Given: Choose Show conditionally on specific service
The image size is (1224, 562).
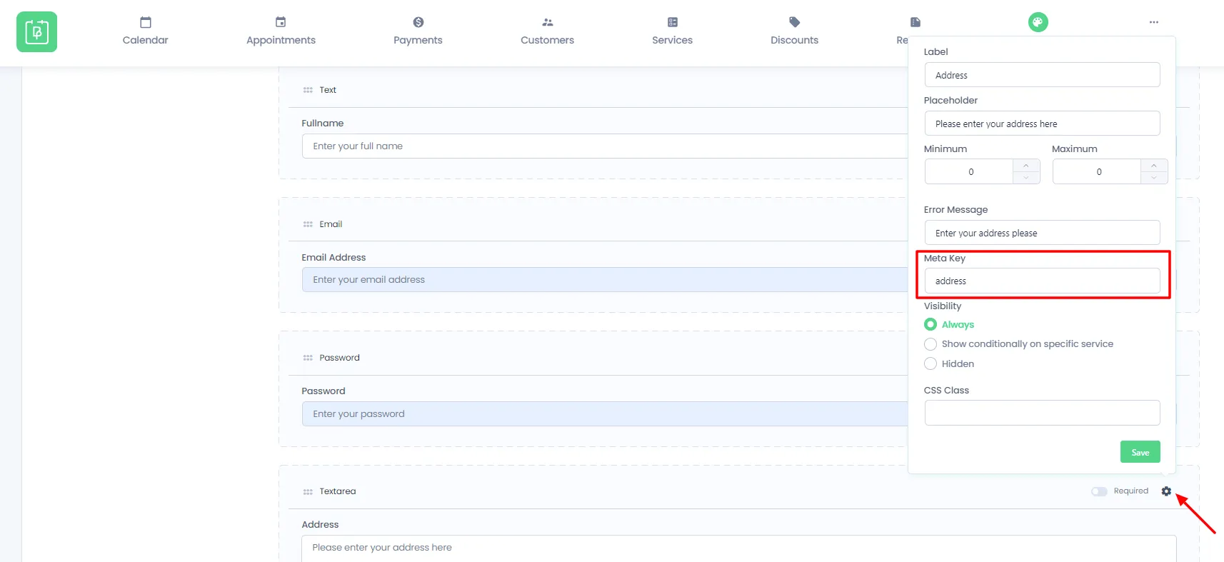Looking at the screenshot, I should tap(930, 344).
